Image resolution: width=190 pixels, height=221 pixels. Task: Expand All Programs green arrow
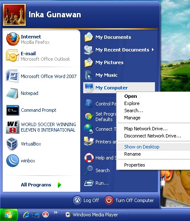click(60, 185)
